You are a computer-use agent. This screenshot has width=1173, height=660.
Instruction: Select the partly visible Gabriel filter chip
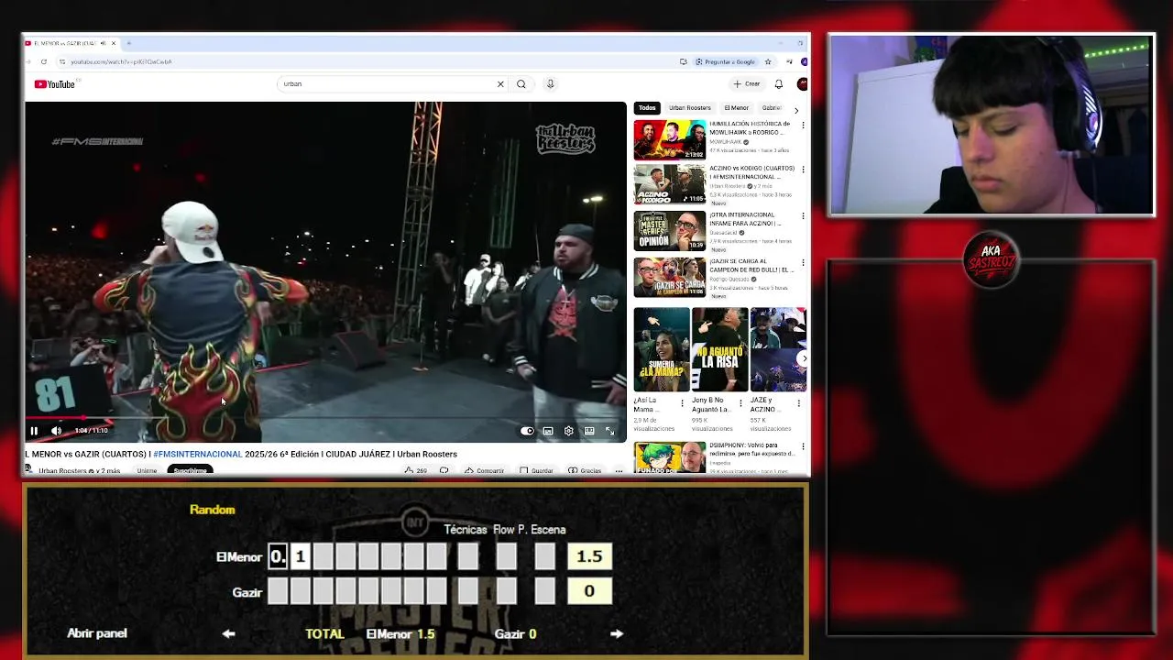772,108
